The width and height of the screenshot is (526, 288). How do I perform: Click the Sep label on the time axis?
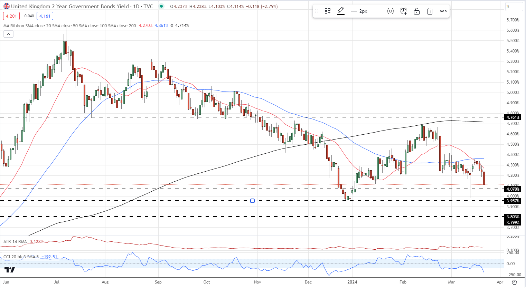click(158, 282)
